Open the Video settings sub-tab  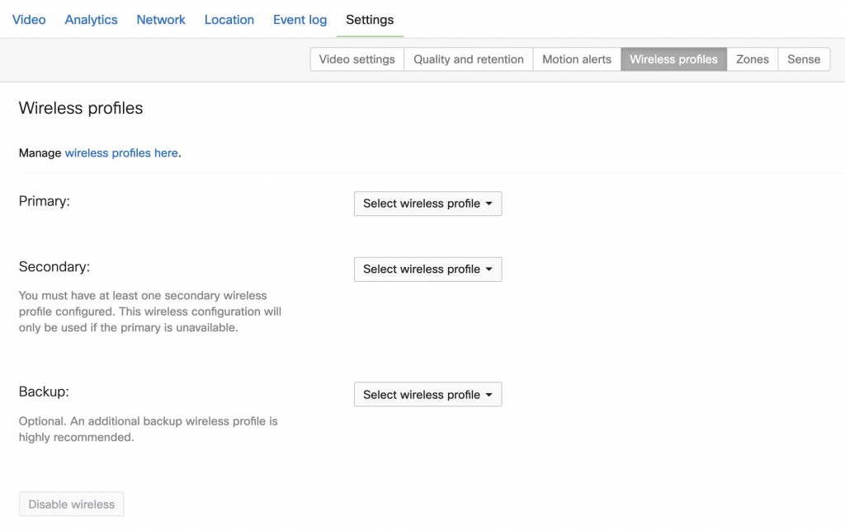356,59
